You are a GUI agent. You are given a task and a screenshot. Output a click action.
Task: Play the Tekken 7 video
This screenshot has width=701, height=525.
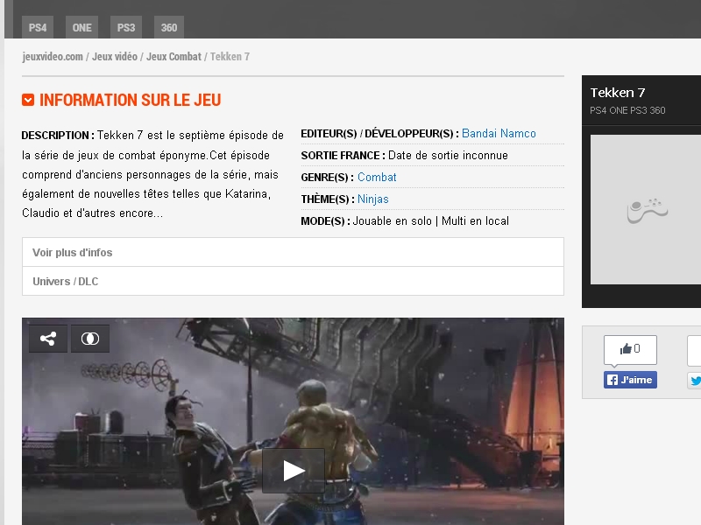tap(294, 471)
